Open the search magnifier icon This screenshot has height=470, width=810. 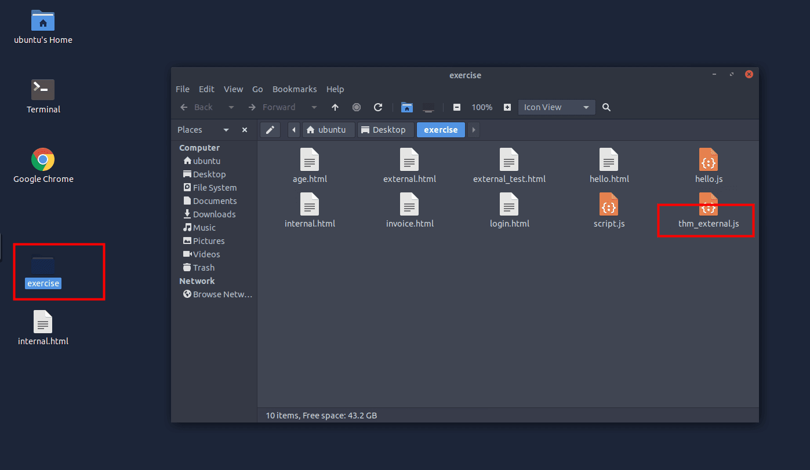tap(606, 107)
